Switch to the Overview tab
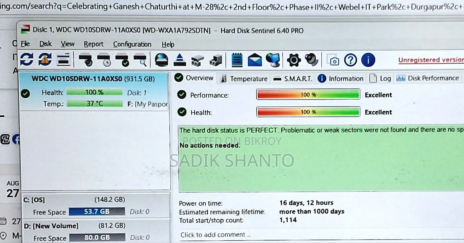This screenshot has width=464, height=243. click(x=194, y=78)
